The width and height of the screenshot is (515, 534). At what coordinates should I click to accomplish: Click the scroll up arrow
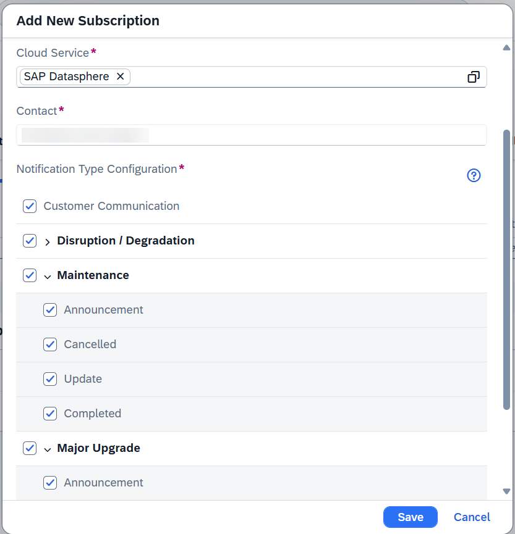coord(506,48)
